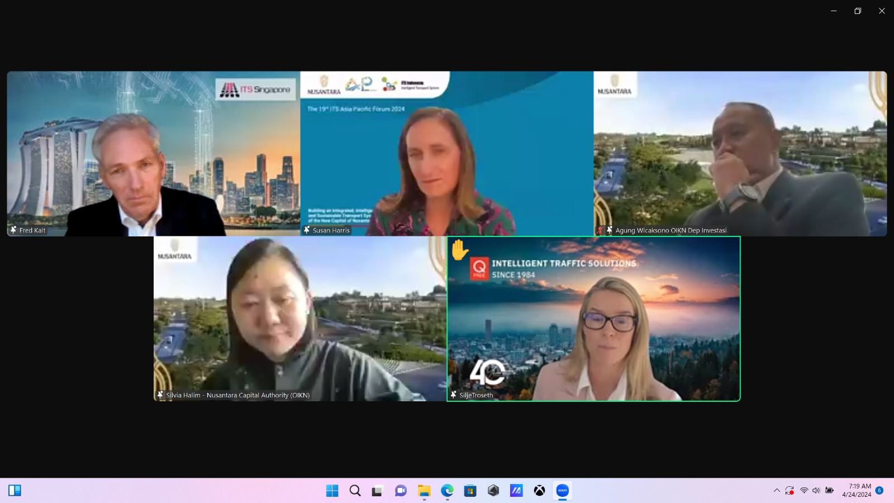This screenshot has height=503, width=894.
Task: Open the Xbox app in the taskbar
Action: tap(539, 491)
